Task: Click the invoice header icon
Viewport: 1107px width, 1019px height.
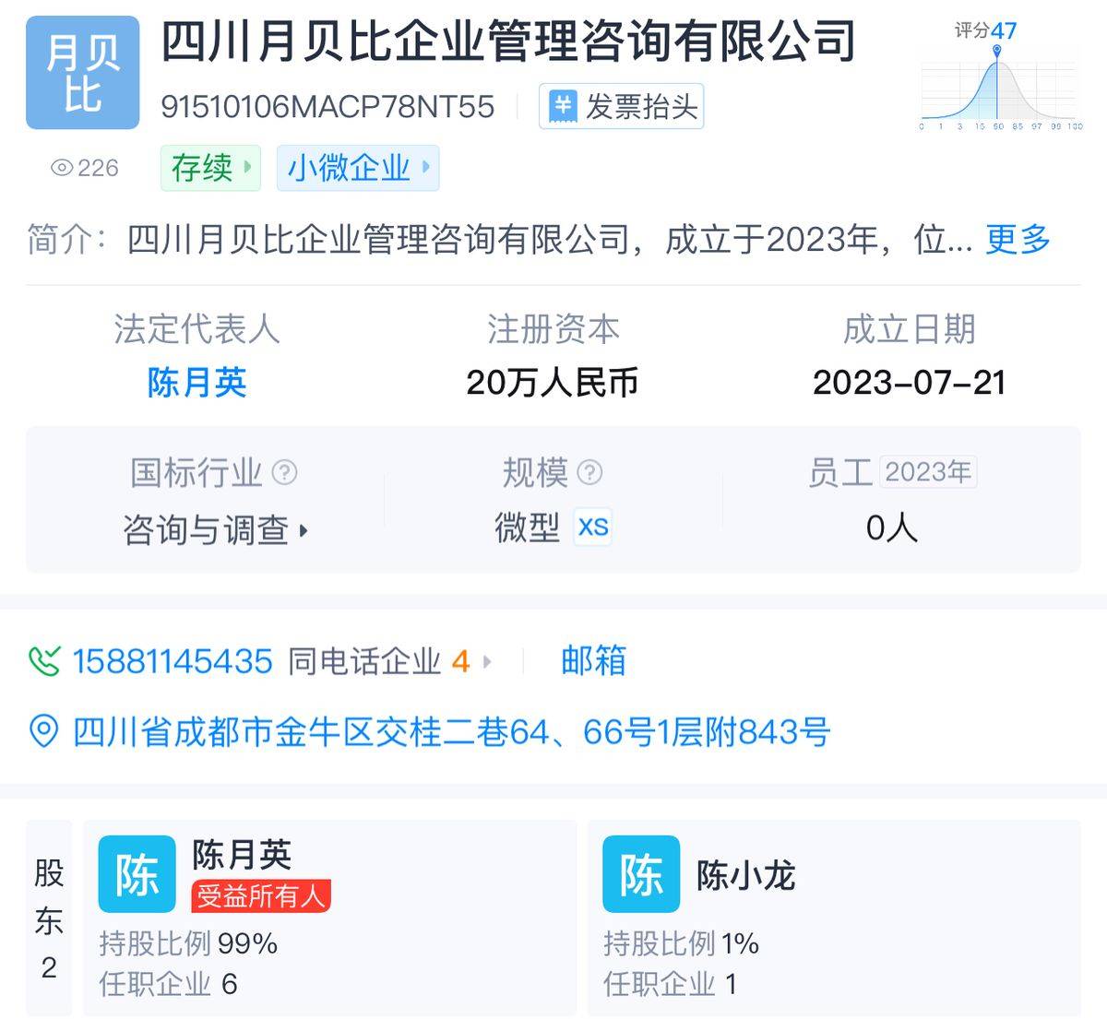Action: pyautogui.click(x=562, y=107)
